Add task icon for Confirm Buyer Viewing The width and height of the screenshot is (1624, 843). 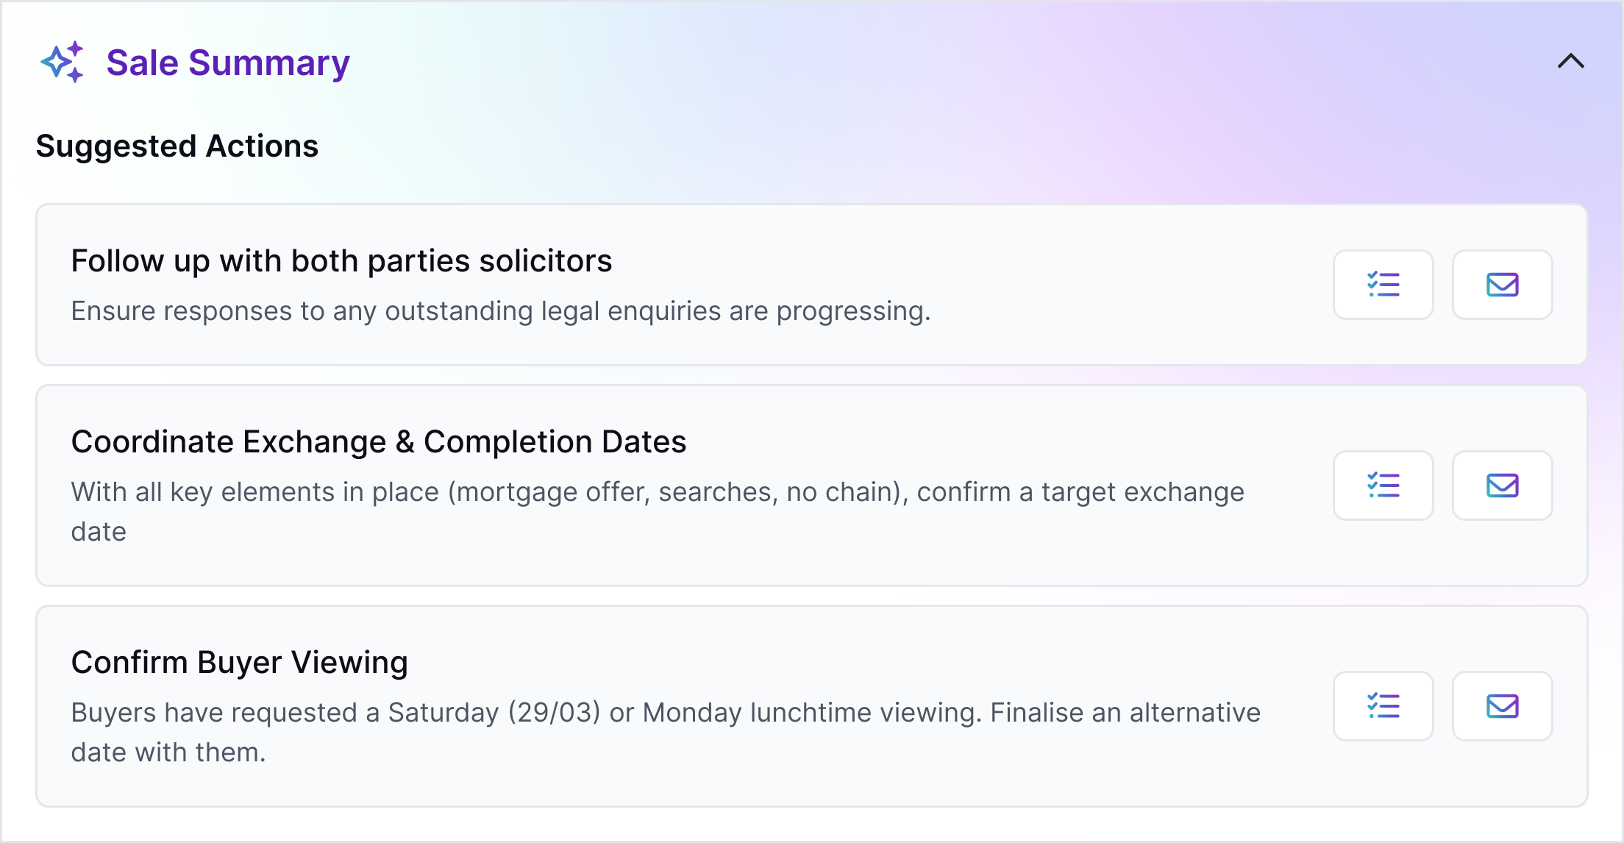pyautogui.click(x=1383, y=706)
